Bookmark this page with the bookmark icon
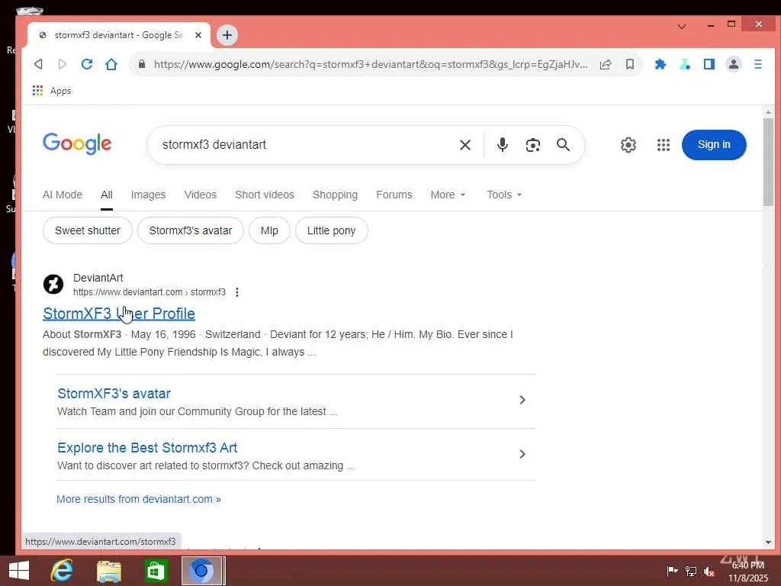 click(x=629, y=64)
